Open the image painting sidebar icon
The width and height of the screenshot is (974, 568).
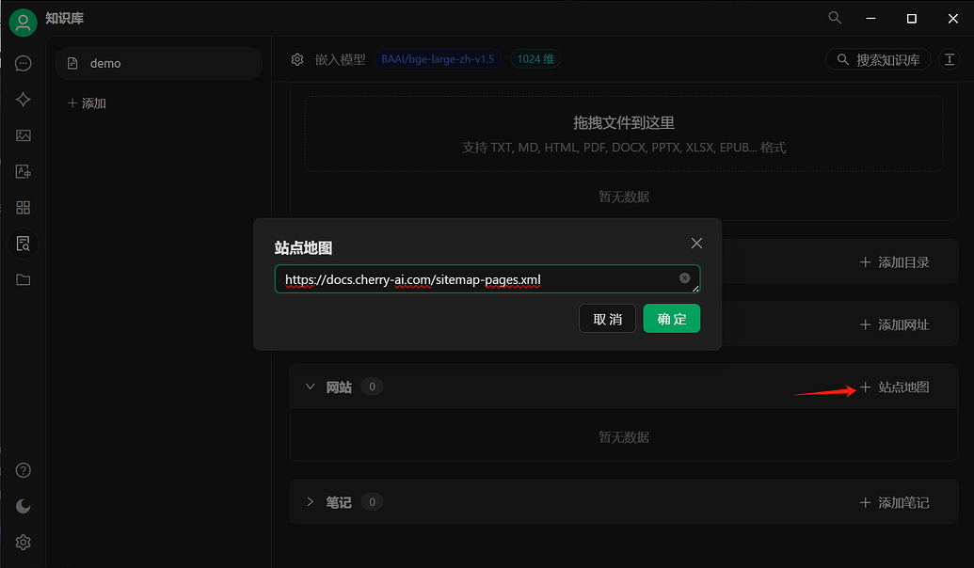point(24,135)
